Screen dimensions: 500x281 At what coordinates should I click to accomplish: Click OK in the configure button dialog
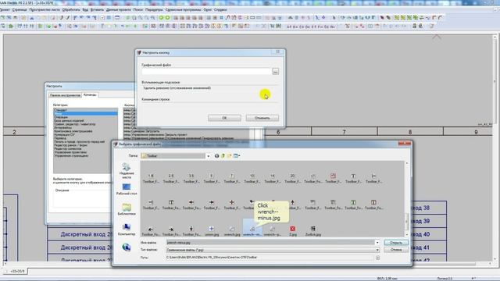pyautogui.click(x=224, y=118)
